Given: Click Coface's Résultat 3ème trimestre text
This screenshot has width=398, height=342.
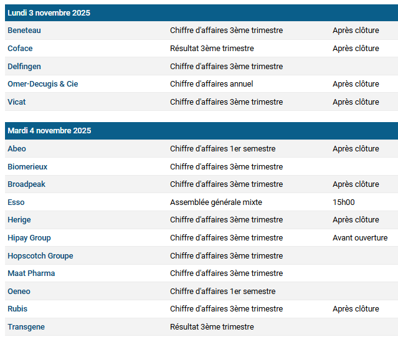Looking at the screenshot, I should (212, 48).
